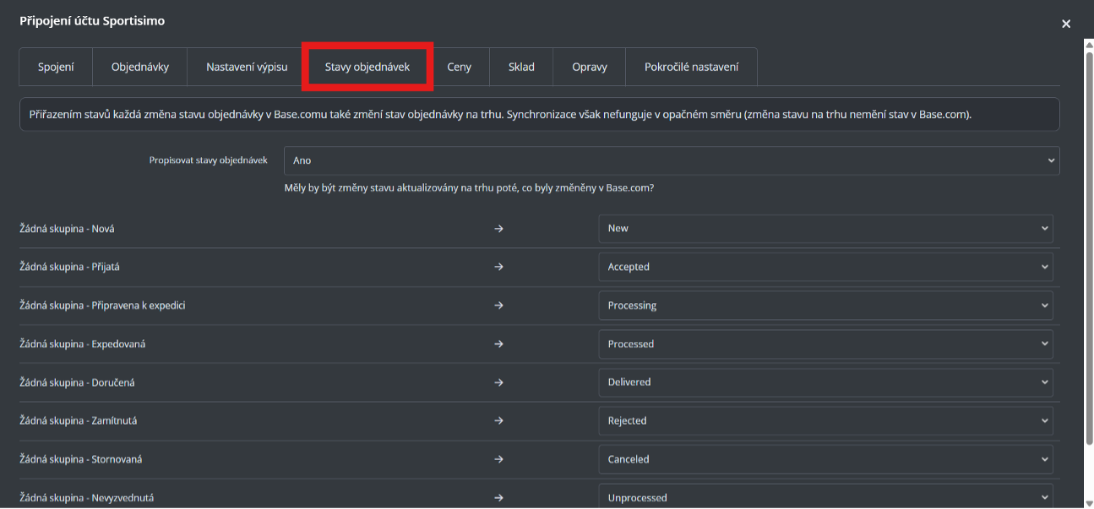The image size is (1094, 509).
Task: Click the Žádná skupina - Stornovaná label
Action: click(81, 459)
